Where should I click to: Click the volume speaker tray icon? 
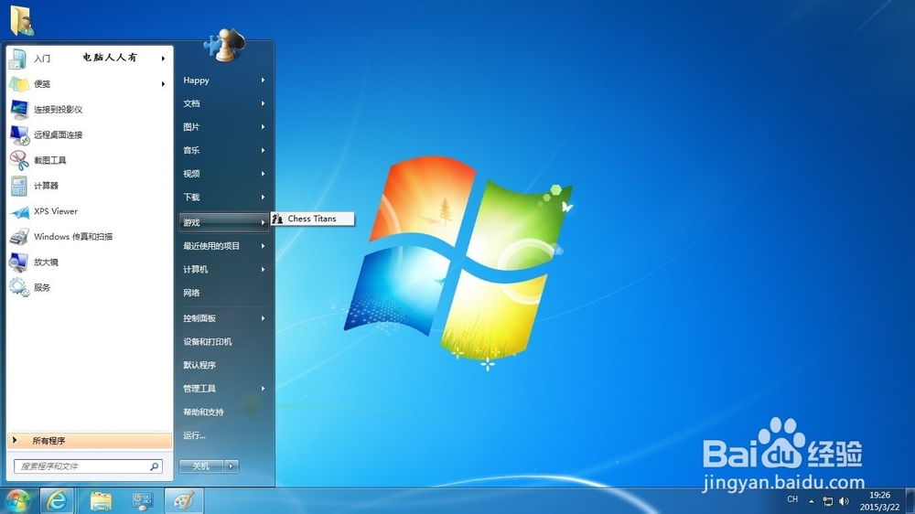point(844,501)
